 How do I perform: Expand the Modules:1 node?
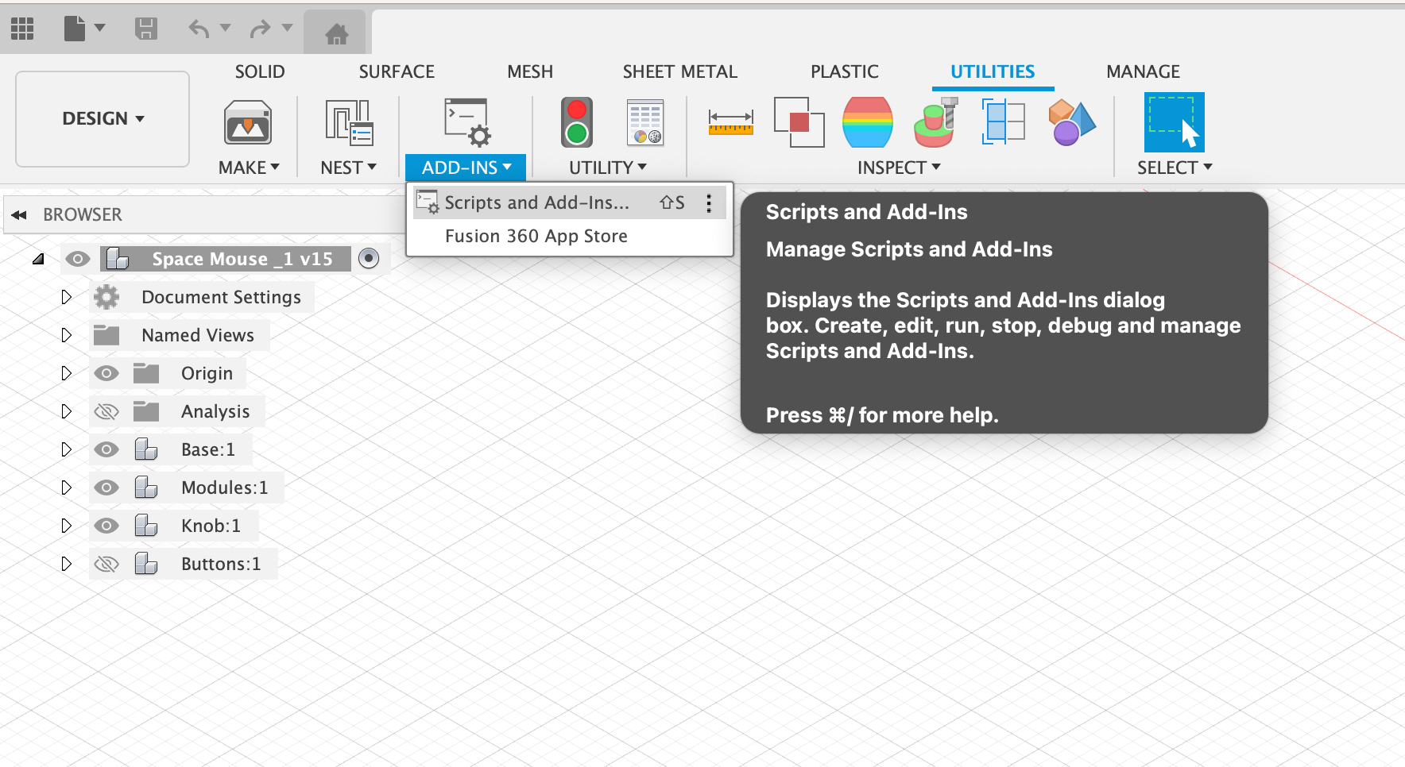click(x=67, y=488)
